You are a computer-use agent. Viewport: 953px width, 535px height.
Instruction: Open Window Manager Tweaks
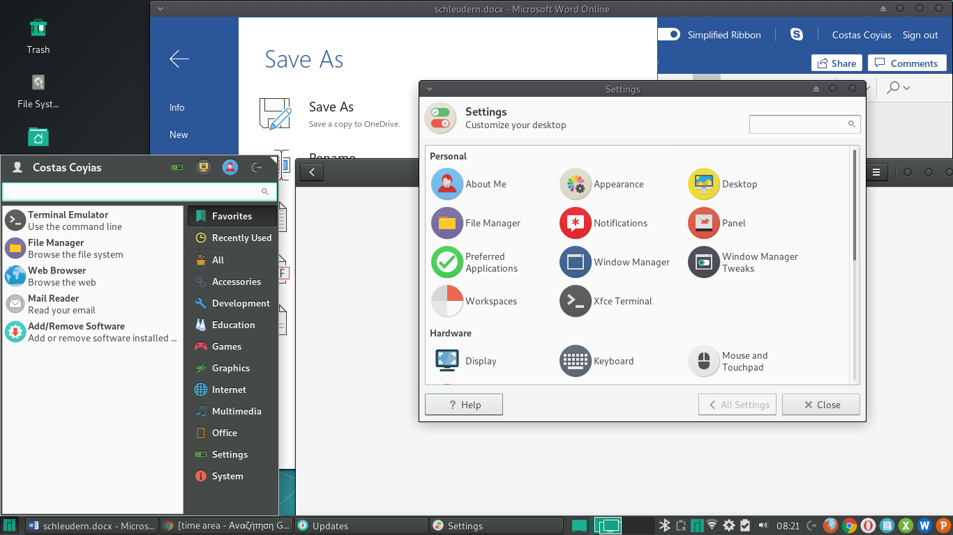point(744,263)
